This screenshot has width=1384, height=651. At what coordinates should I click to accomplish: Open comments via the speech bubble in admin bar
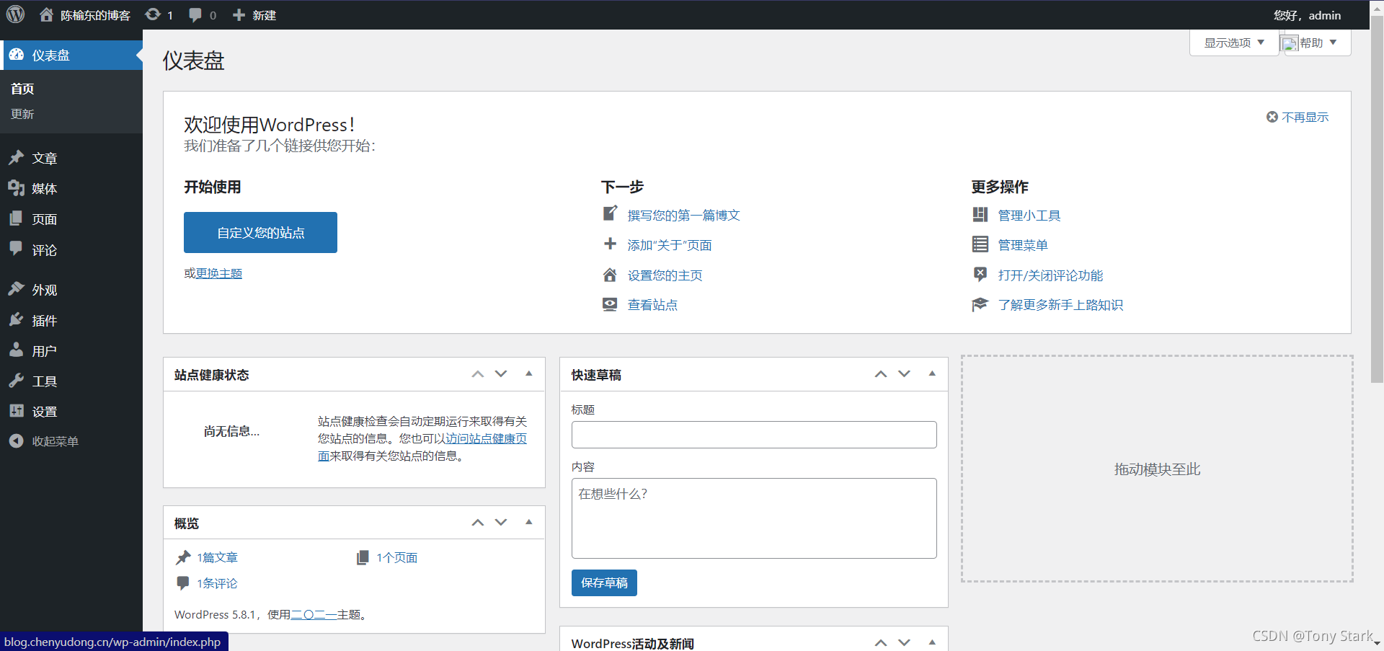point(195,15)
